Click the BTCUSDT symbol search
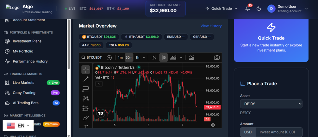318x137 pixels. tap(92, 58)
